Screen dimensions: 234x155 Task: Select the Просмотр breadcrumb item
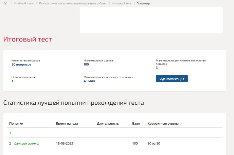[143, 3]
